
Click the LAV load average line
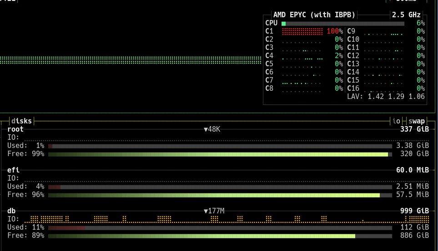[386, 97]
